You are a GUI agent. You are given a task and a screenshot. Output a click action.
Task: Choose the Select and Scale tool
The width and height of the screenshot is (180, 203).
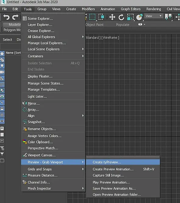click(x=130, y=17)
